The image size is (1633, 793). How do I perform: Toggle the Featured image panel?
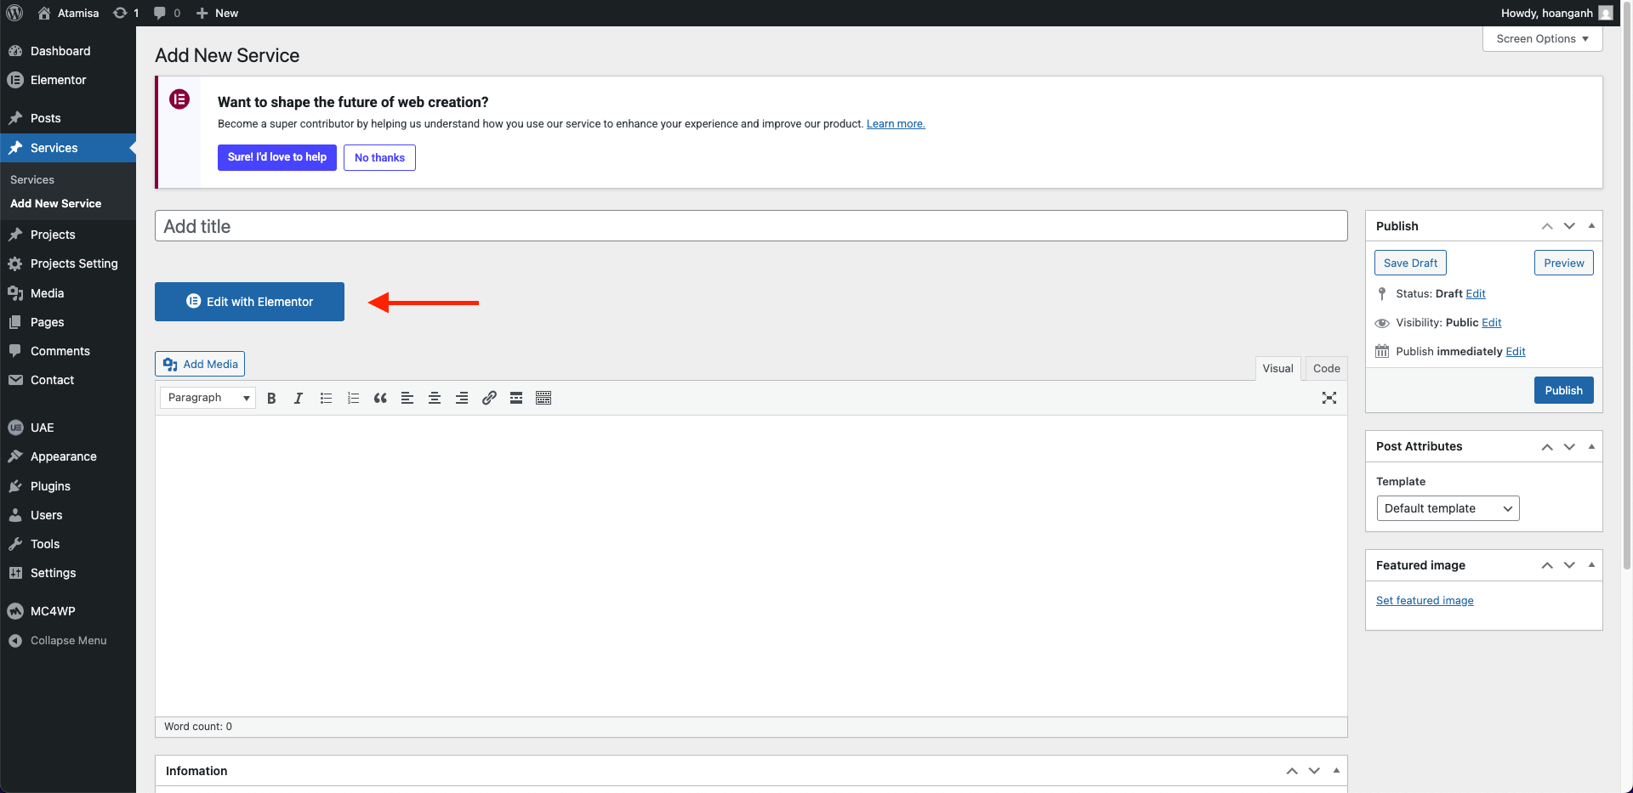click(x=1591, y=565)
